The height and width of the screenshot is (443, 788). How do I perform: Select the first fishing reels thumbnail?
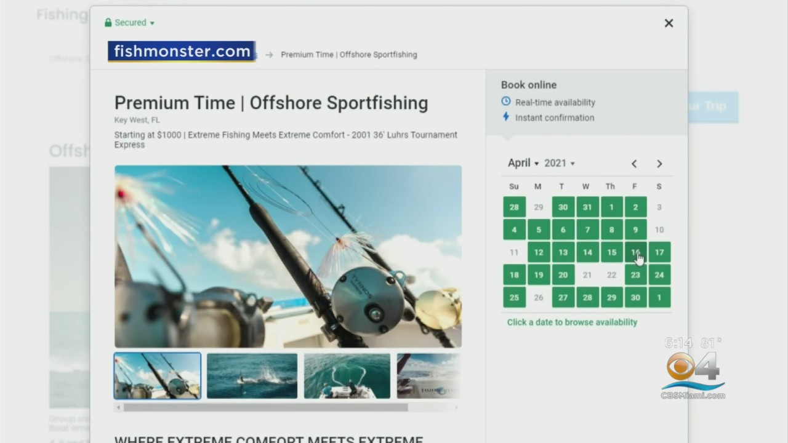(x=158, y=375)
